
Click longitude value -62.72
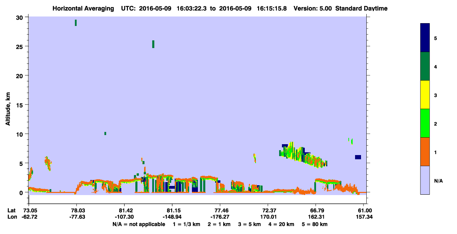click(x=29, y=217)
